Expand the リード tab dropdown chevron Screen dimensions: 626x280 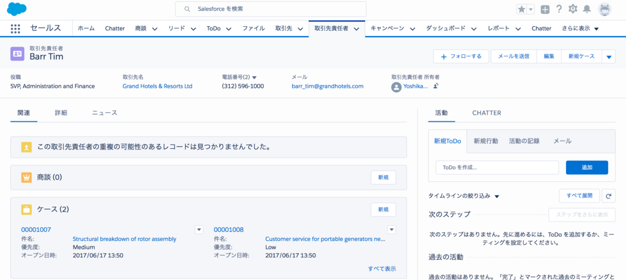[x=193, y=29]
